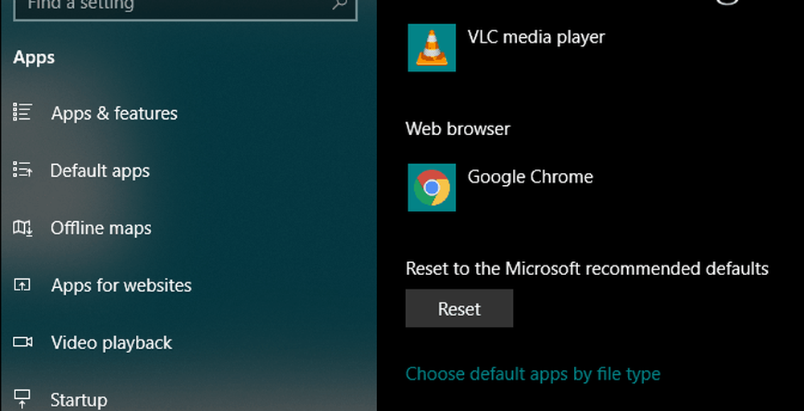Viewport: 804px width, 411px height.
Task: Click the Offline maps map icon
Action: tap(23, 228)
